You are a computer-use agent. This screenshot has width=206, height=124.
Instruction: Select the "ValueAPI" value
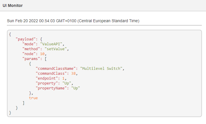coord(51,44)
